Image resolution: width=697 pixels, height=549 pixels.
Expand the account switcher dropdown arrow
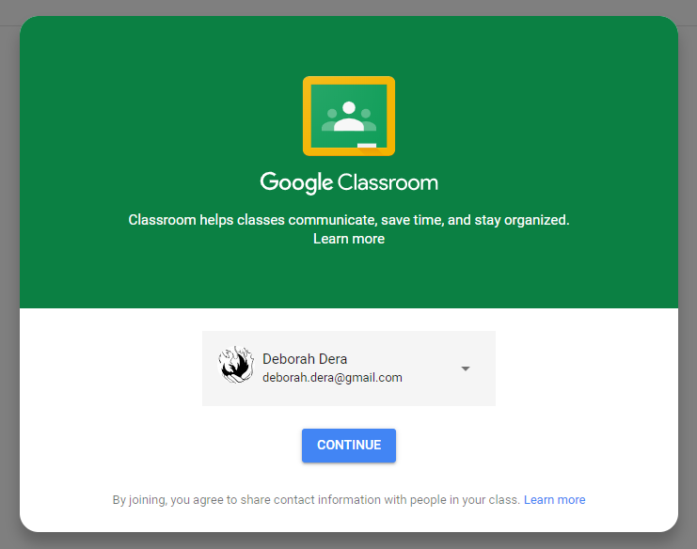(466, 369)
